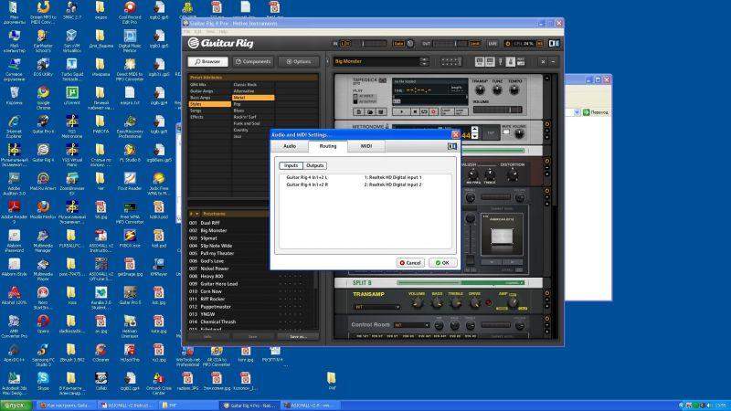Screen dimensions: 731x411
Task: Click Cancel in Audio and MIDI Settings
Action: coord(410,263)
